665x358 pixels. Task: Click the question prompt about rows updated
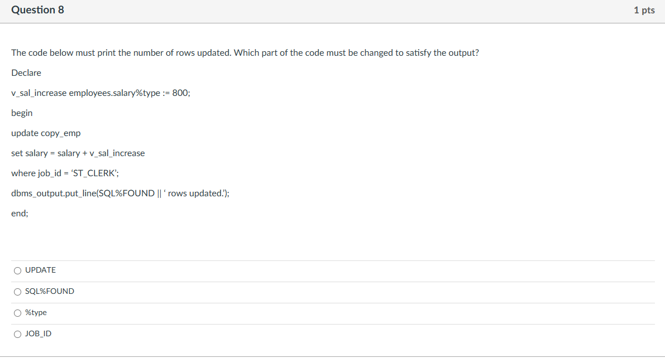pos(245,53)
